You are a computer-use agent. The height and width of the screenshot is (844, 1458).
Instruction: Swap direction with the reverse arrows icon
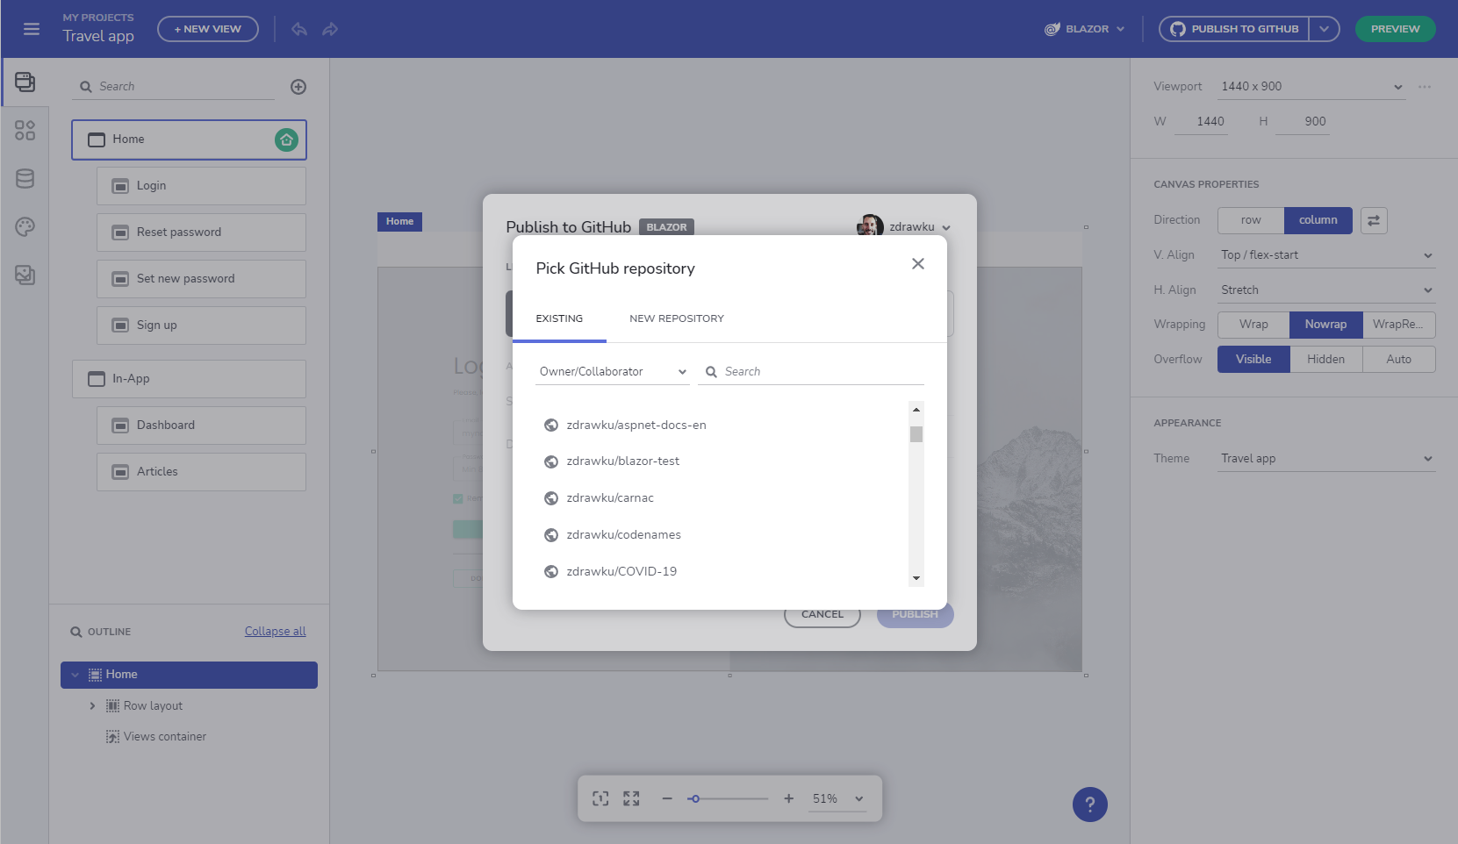coord(1374,220)
